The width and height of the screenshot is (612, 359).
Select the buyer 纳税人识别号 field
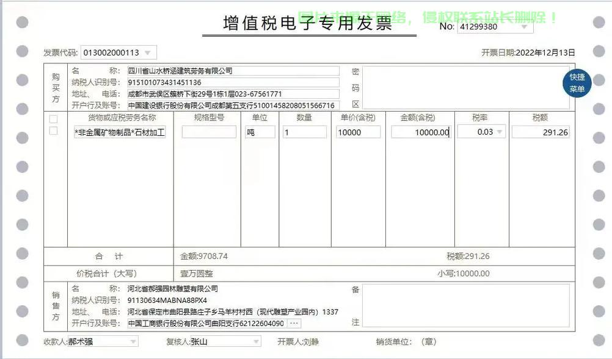tap(233, 82)
